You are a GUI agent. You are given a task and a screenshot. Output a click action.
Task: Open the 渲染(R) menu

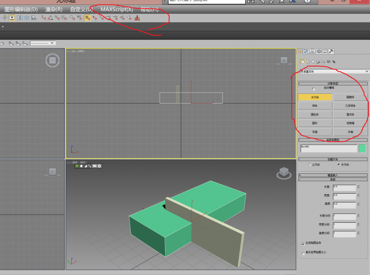coord(54,9)
